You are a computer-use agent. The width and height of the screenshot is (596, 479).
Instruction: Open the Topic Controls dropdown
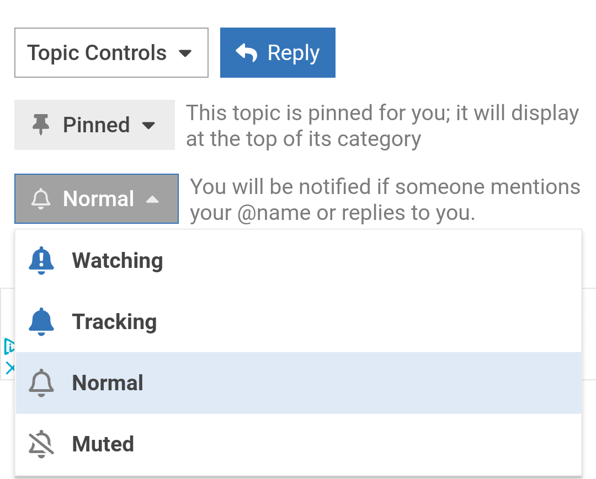coord(111,52)
